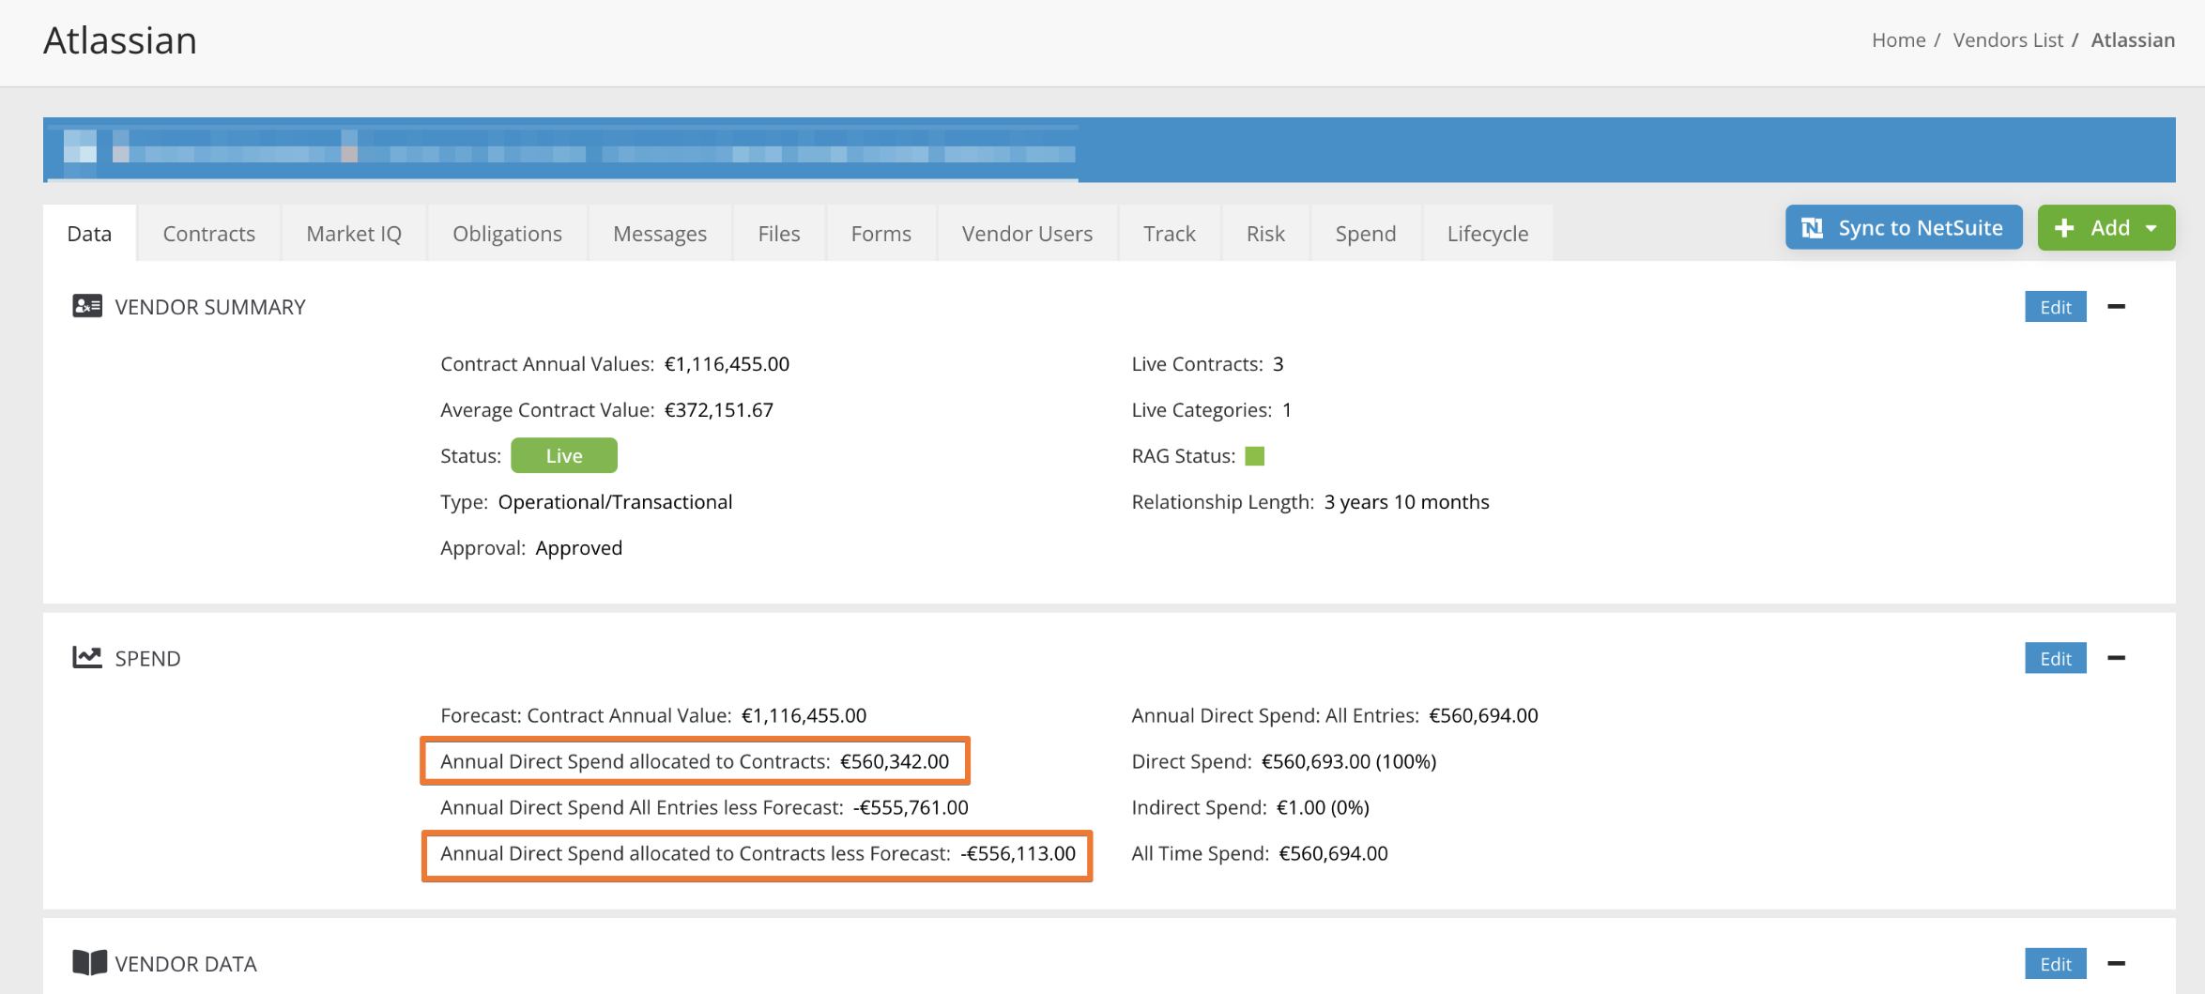This screenshot has height=994, width=2205.
Task: Open the Contracts tab
Action: pos(209,233)
